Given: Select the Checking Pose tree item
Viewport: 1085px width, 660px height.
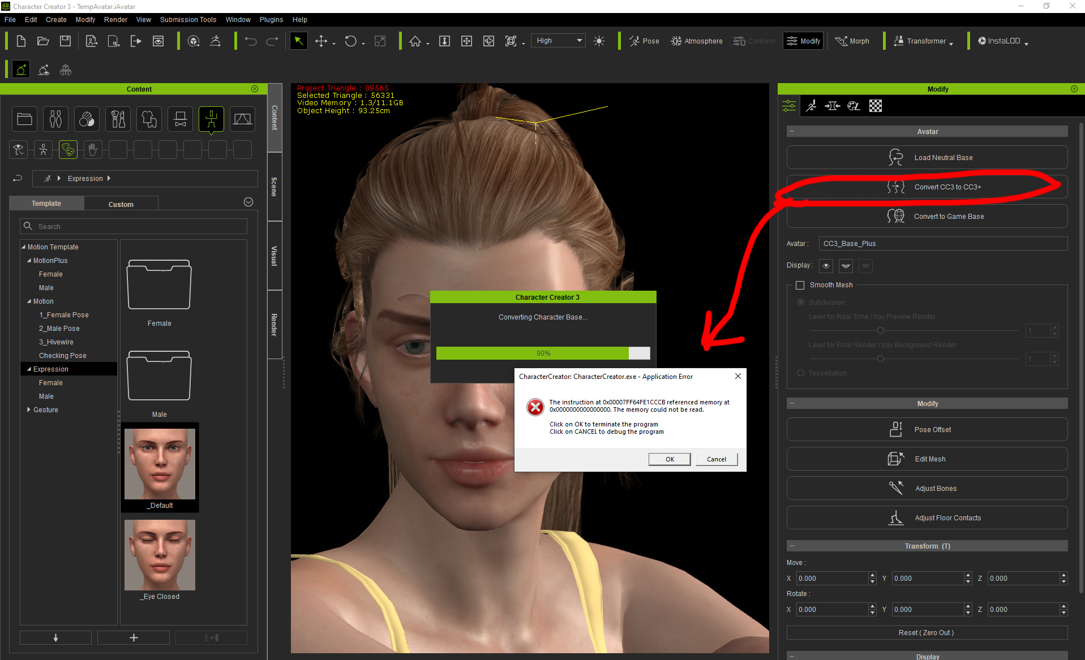Looking at the screenshot, I should click(63, 356).
